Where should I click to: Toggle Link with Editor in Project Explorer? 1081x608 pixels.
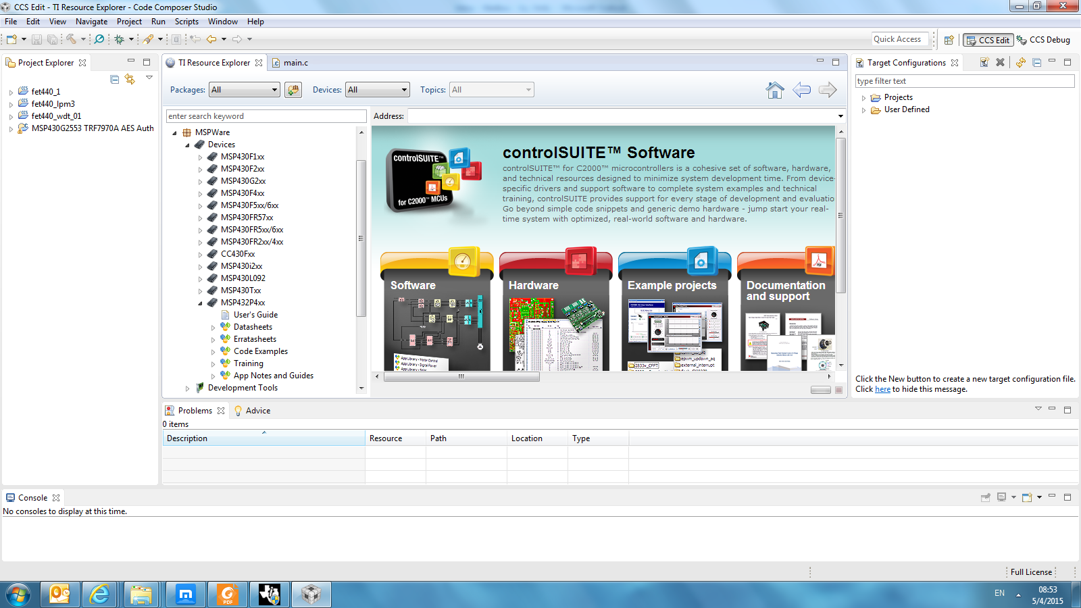pyautogui.click(x=130, y=79)
